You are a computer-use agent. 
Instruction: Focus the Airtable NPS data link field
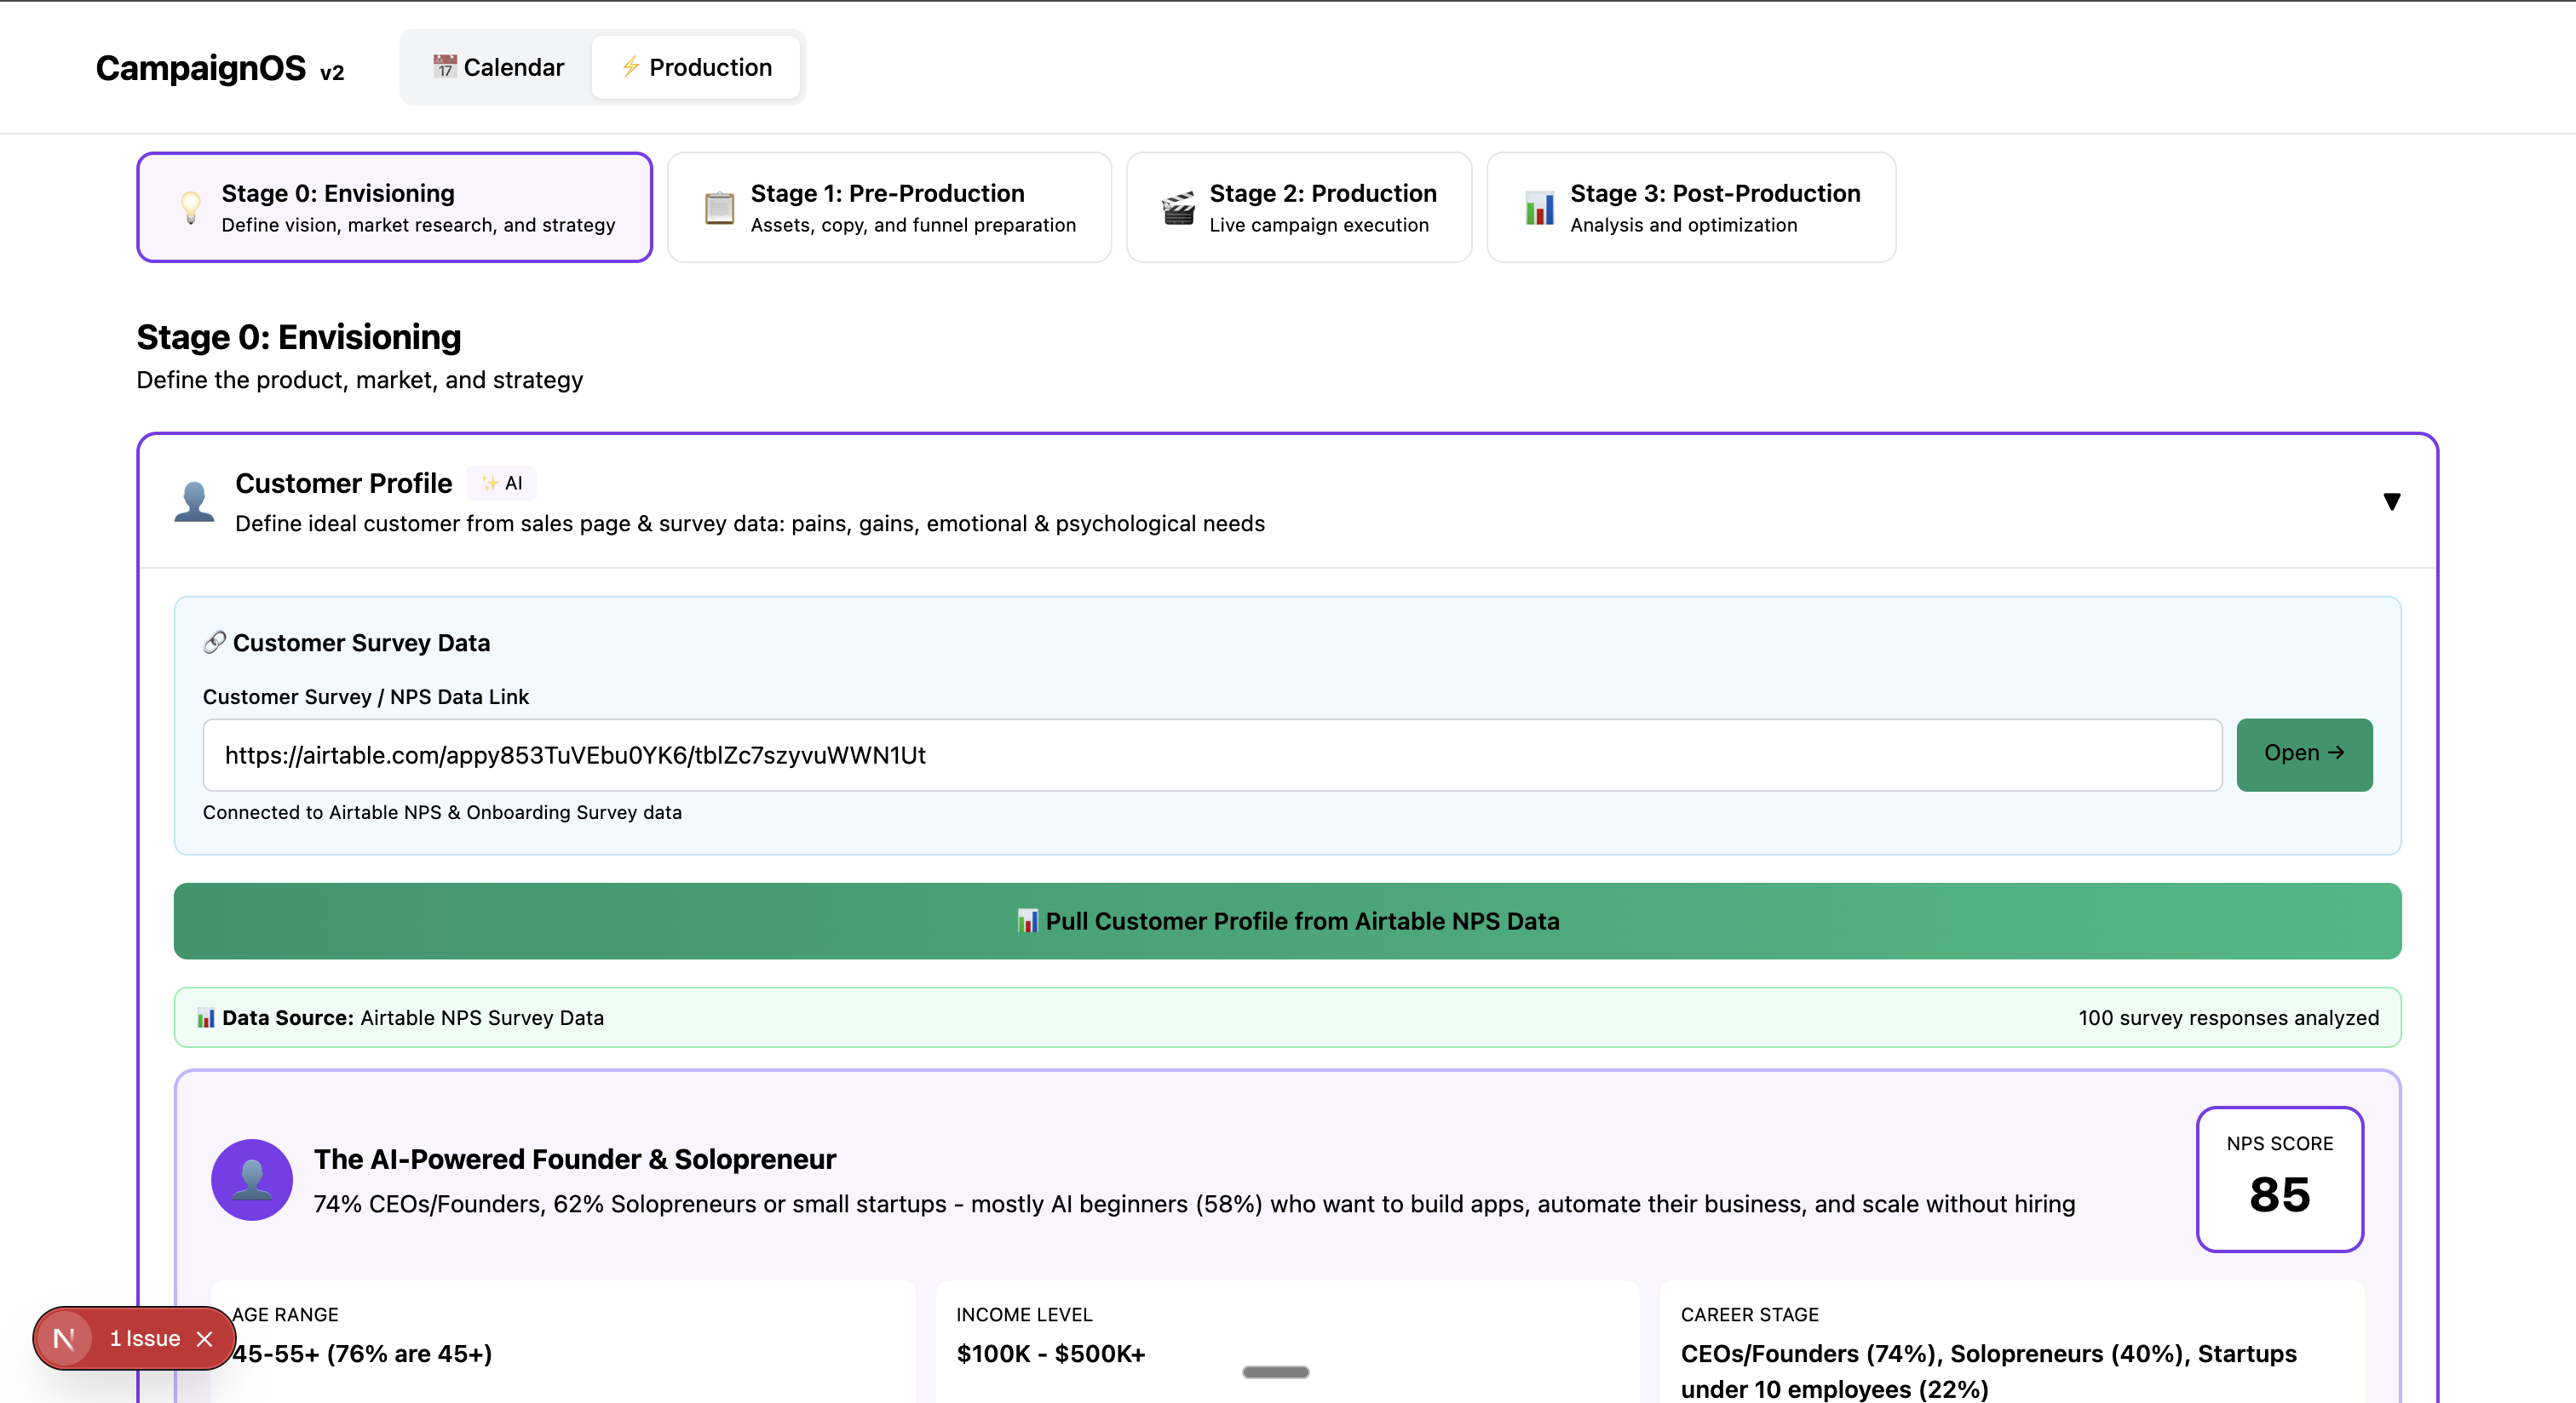tap(1212, 754)
